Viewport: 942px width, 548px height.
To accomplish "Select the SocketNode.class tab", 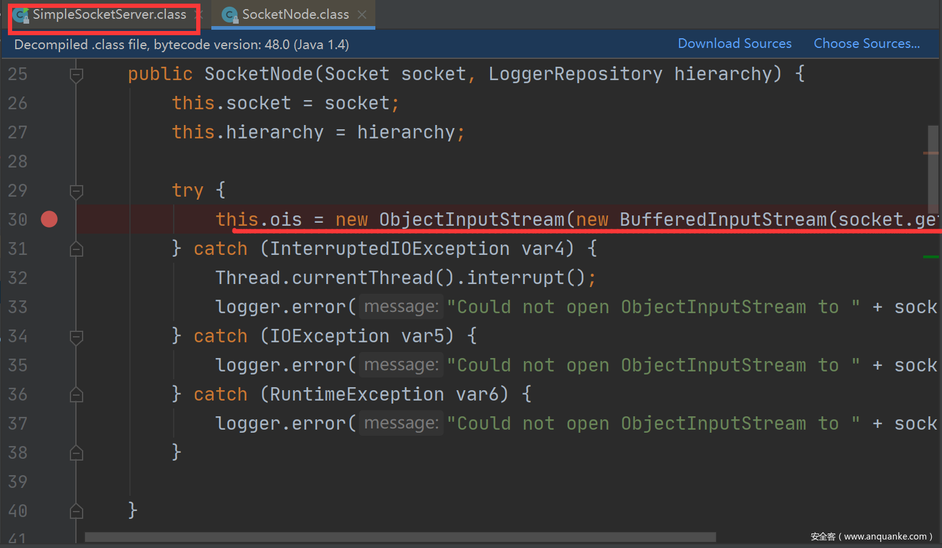I will coord(295,15).
